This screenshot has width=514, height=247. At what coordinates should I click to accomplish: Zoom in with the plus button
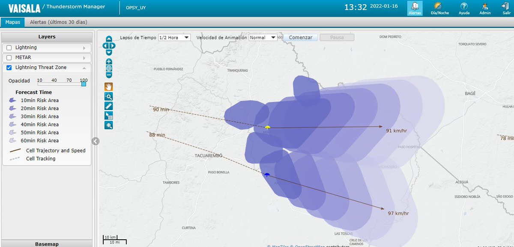109,62
